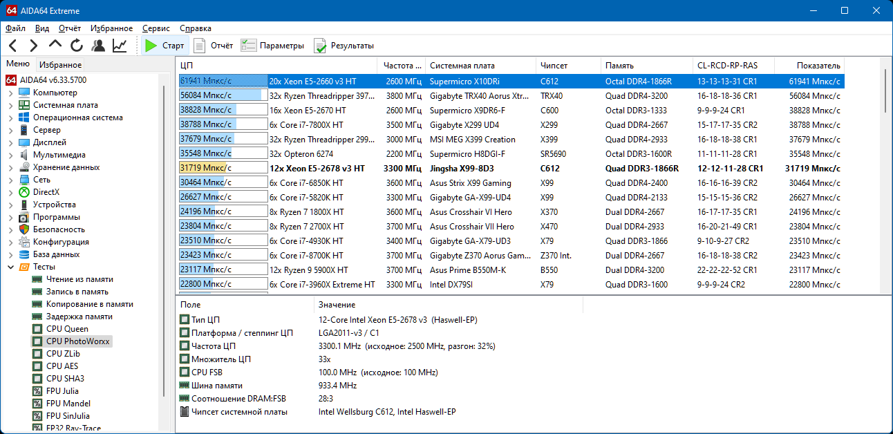Start the benchmark with Старт button
The height and width of the screenshot is (434, 893).
(164, 46)
